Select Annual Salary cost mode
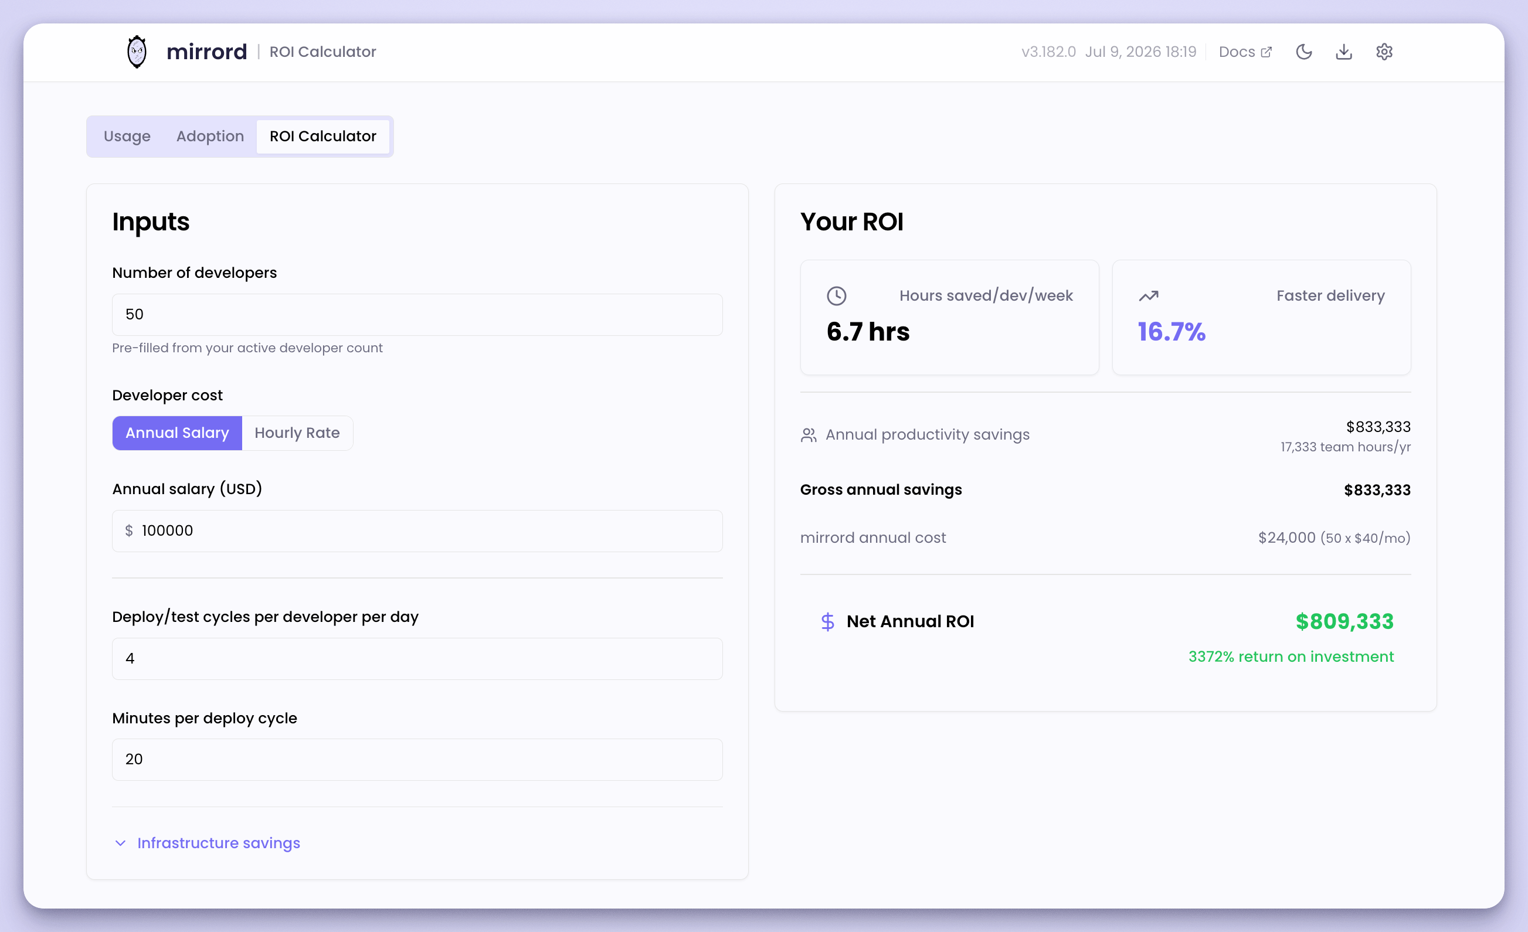This screenshot has height=932, width=1528. pyautogui.click(x=176, y=433)
